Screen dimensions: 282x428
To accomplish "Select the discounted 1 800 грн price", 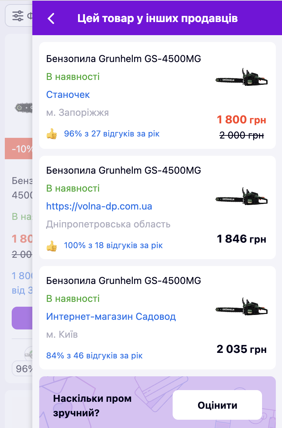I will click(x=241, y=120).
